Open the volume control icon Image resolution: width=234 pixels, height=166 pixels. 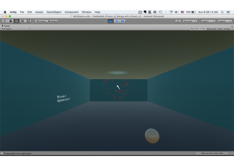[x=176, y=12]
